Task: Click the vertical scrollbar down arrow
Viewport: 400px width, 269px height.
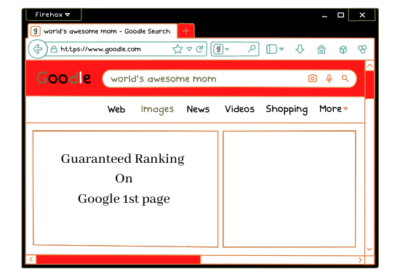Action: coord(369,249)
